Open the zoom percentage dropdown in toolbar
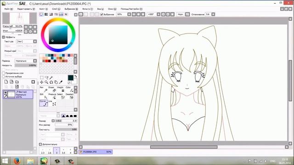The width and height of the screenshot is (294, 165). point(129,14)
